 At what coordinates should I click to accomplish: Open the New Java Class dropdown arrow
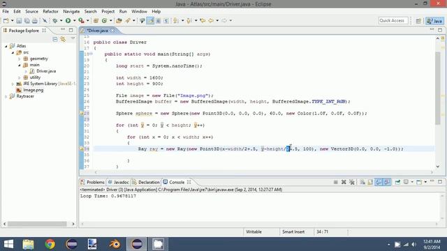click(x=110, y=20)
